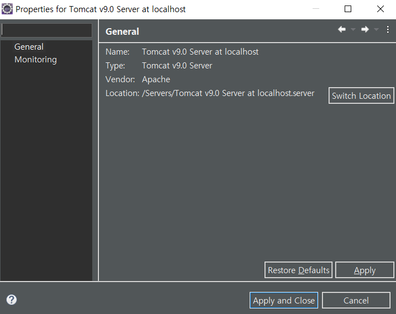Click the Apply button
Screen dimensions: 396x314
pyautogui.click(x=365, y=270)
